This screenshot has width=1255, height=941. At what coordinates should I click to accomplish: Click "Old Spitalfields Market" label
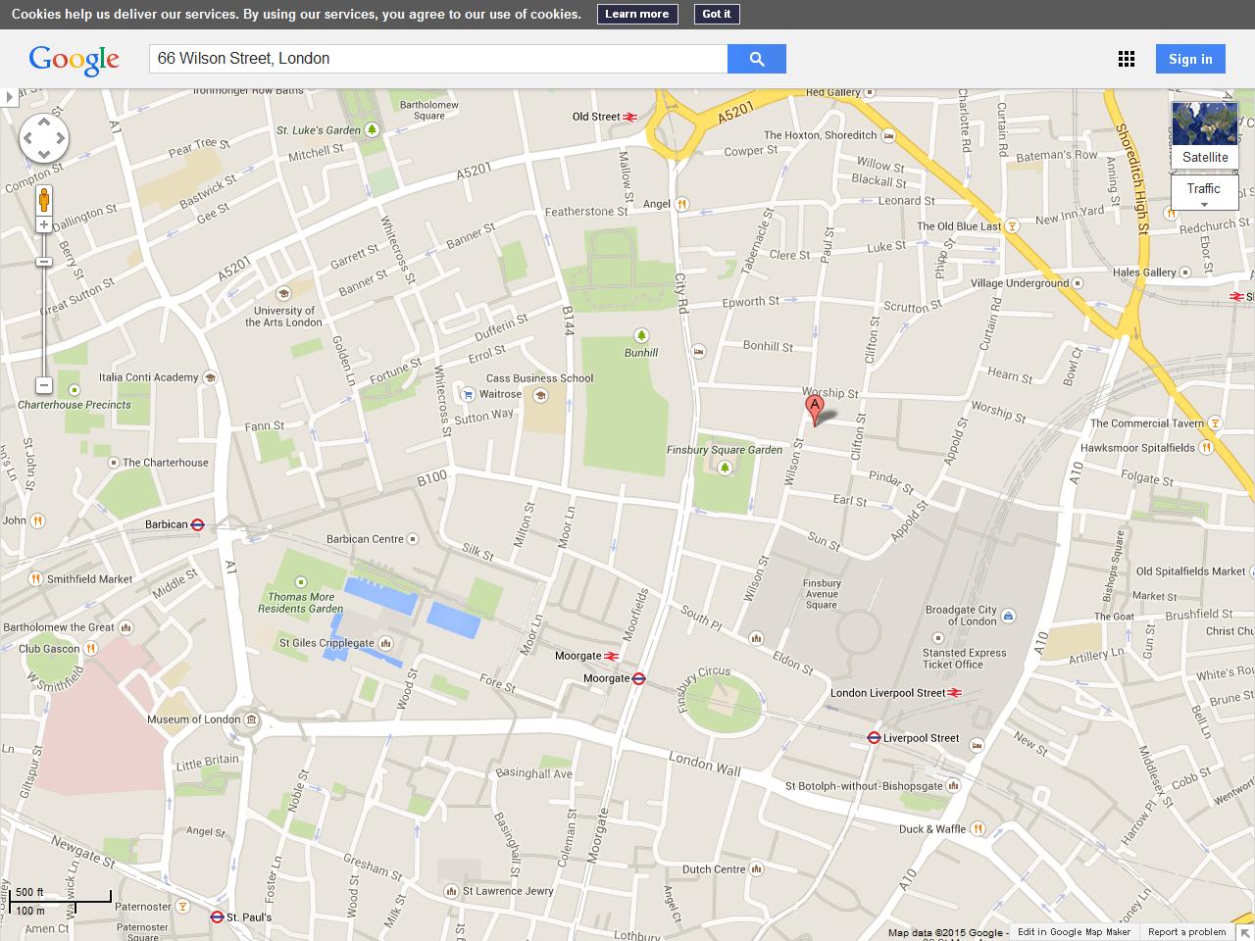coord(1190,571)
